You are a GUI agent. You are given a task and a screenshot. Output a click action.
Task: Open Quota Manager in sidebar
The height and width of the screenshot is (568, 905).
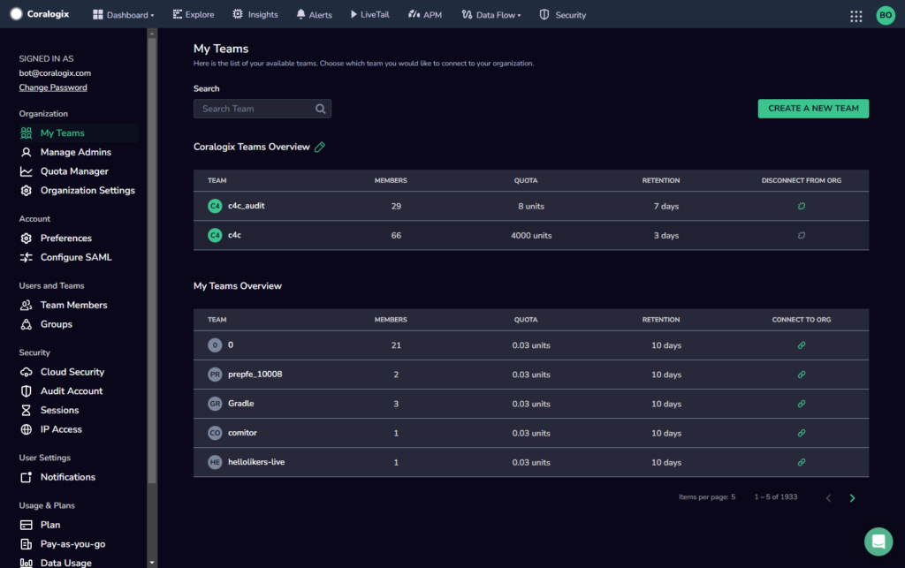click(x=64, y=171)
